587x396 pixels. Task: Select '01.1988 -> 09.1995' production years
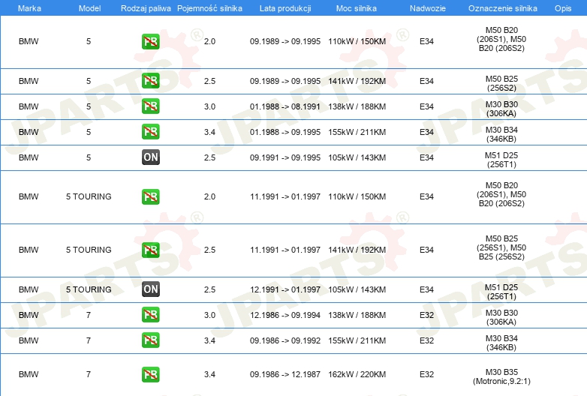pos(285,132)
